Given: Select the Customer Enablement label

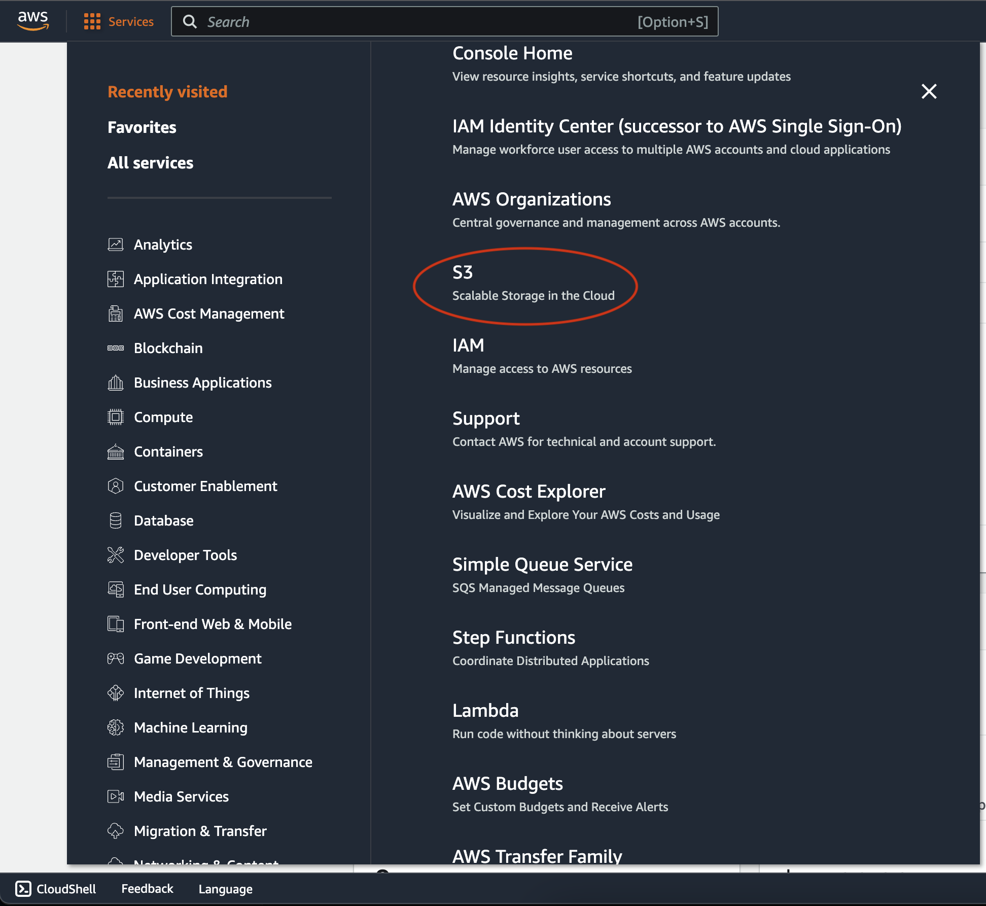Looking at the screenshot, I should click(x=205, y=486).
